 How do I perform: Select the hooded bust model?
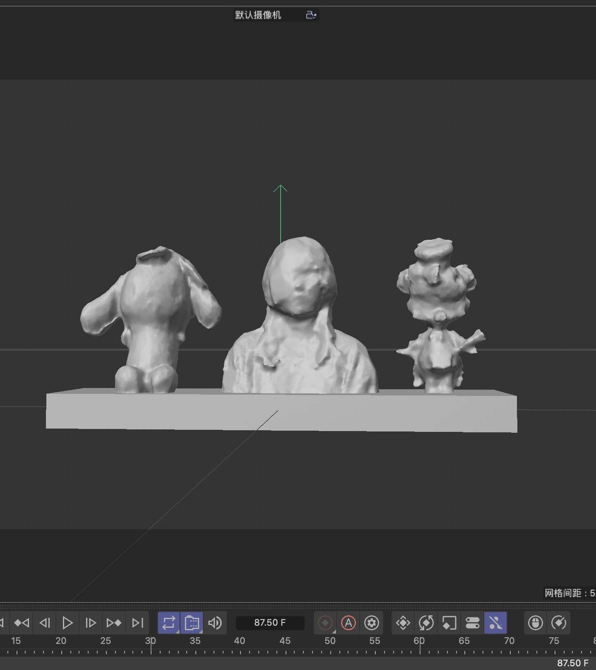(300, 316)
